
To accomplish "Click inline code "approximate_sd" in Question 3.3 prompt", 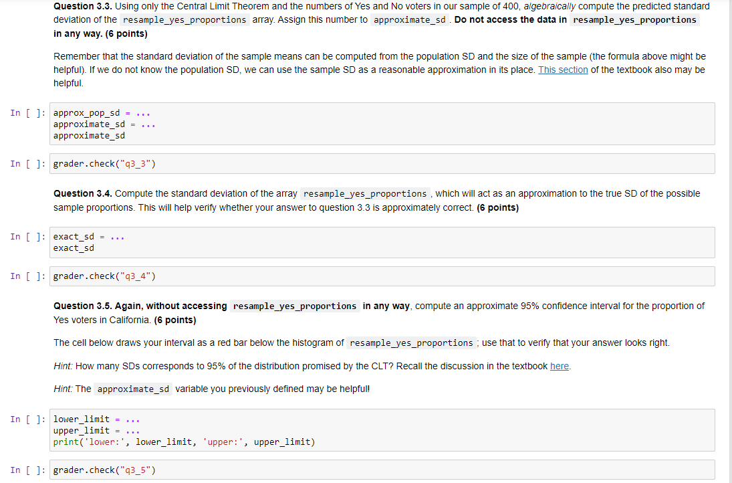I will [409, 20].
